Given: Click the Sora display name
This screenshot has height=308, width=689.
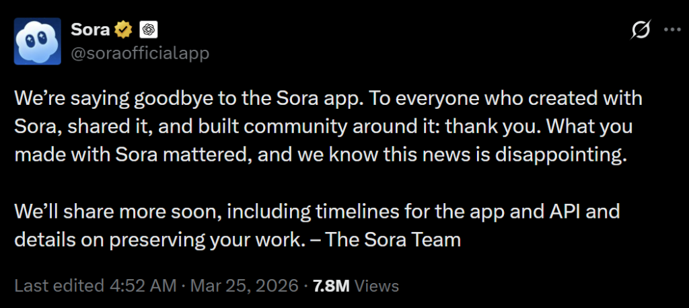Looking at the screenshot, I should (x=89, y=30).
